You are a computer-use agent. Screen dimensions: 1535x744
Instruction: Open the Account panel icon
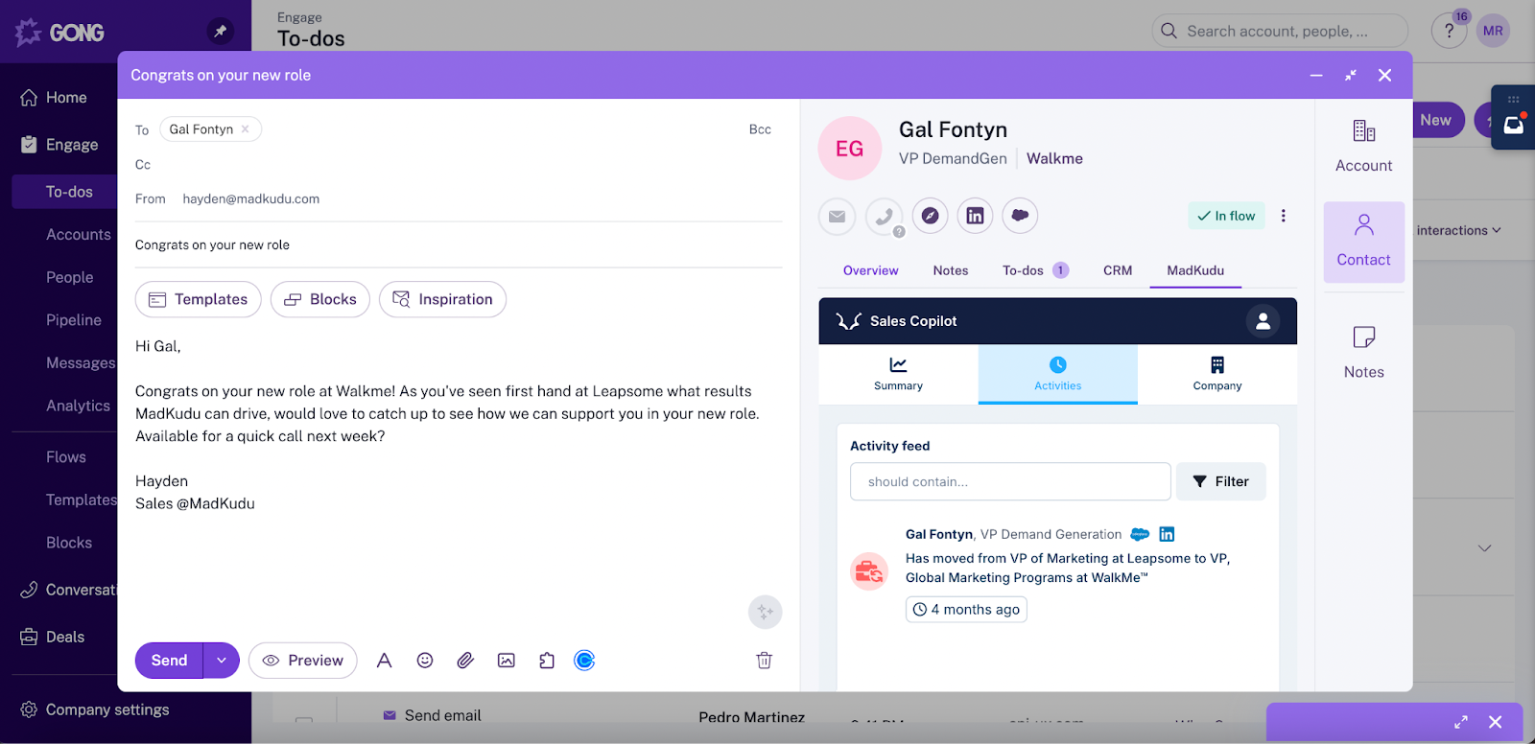[1364, 146]
